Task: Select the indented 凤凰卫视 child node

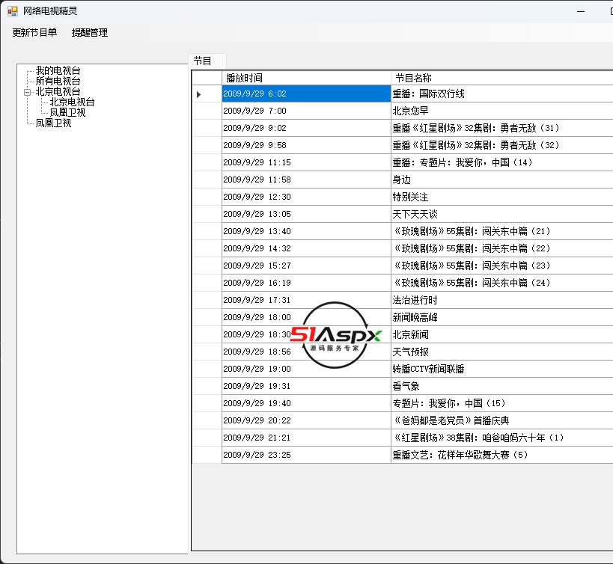Action: point(67,113)
